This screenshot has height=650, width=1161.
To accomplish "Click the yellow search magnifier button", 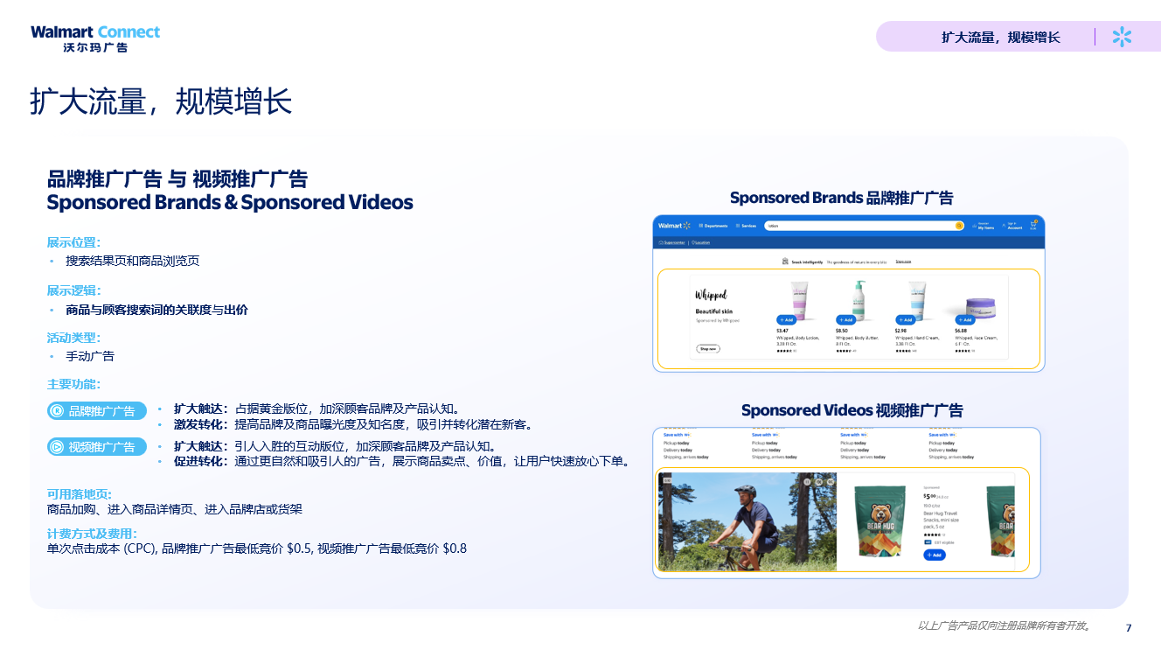I will coord(959,226).
